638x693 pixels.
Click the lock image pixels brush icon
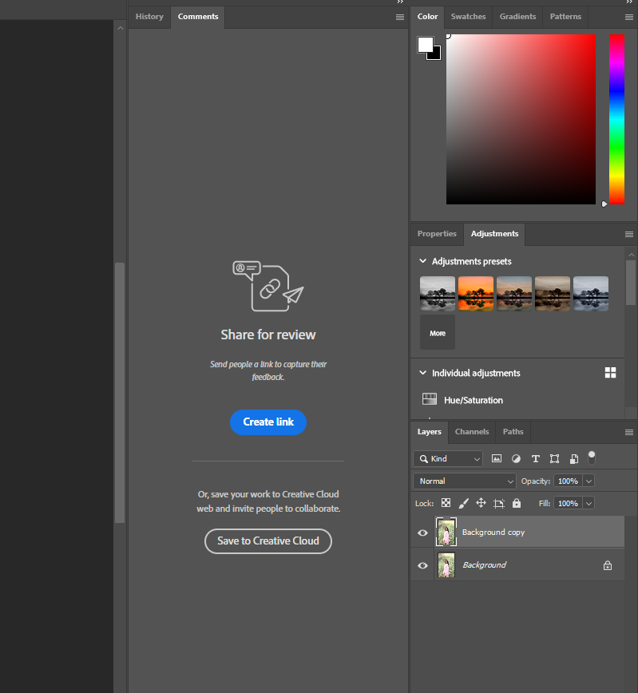(x=463, y=504)
